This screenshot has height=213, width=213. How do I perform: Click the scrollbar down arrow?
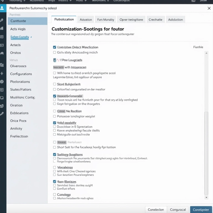point(206,197)
